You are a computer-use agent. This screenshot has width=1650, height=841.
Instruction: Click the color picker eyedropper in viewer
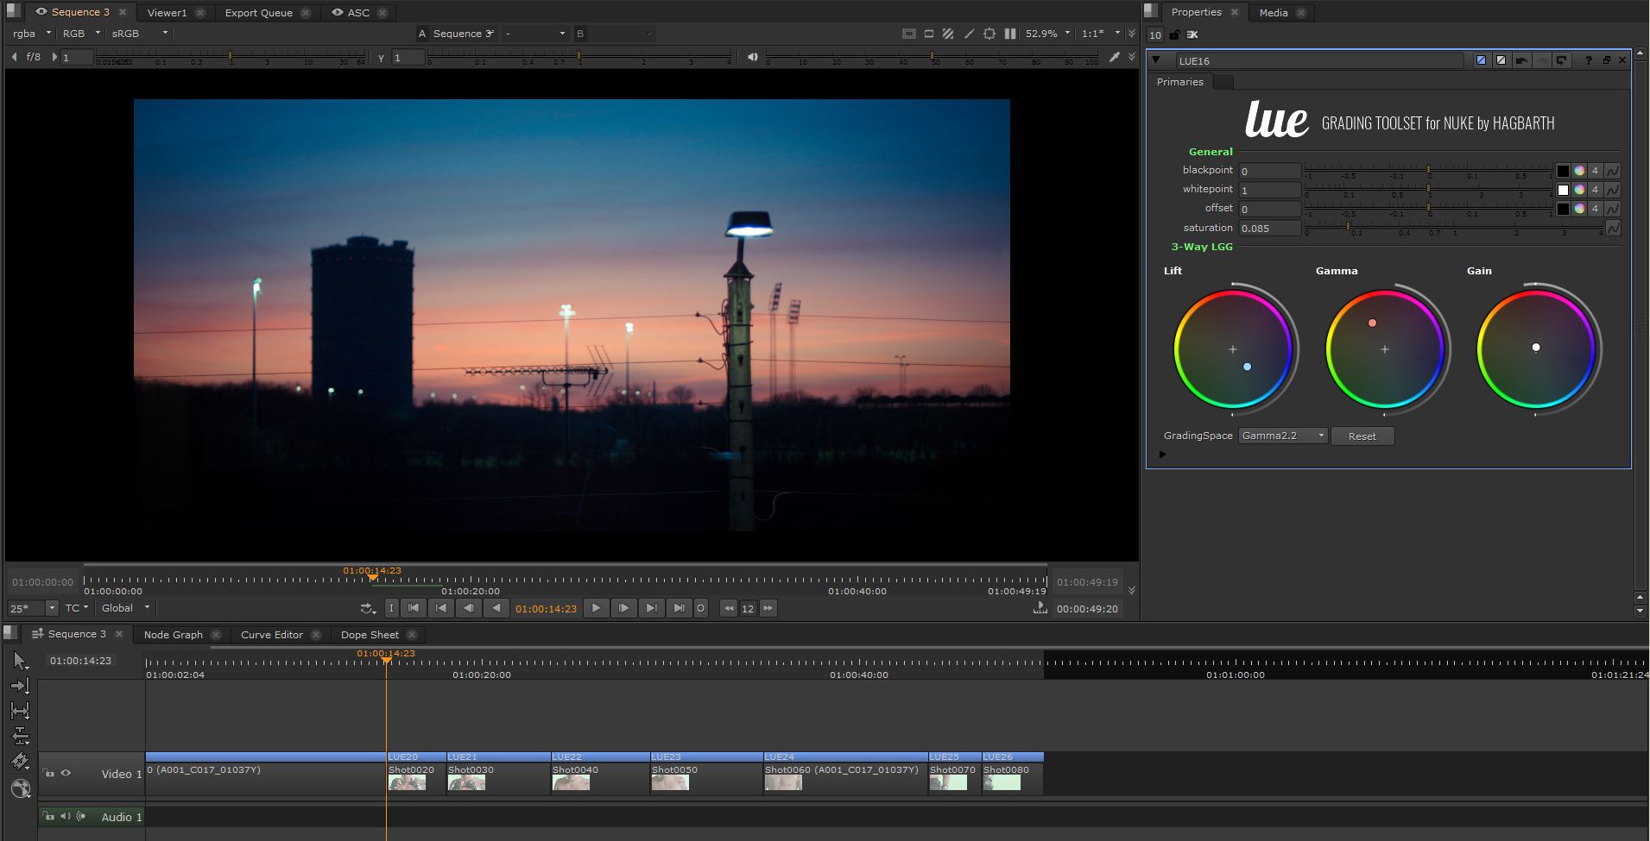click(x=1114, y=57)
